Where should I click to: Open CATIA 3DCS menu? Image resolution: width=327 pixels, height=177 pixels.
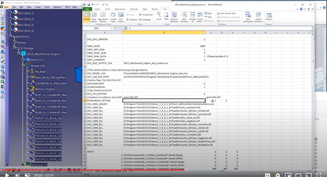(67, 7)
